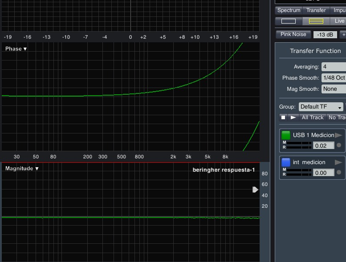
Task: Open the Averaging dropdown set to 4
Action: pyautogui.click(x=334, y=67)
